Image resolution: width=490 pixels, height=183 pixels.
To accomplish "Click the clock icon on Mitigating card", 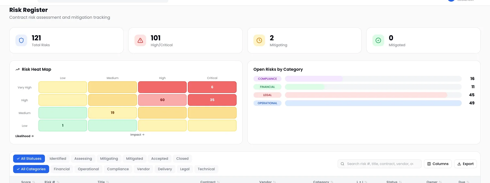I will (259, 40).
